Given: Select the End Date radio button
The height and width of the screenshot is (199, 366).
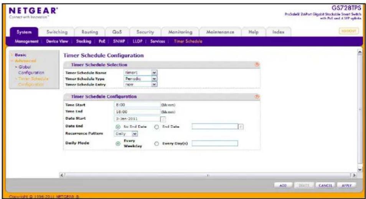Looking at the screenshot, I should [157, 127].
